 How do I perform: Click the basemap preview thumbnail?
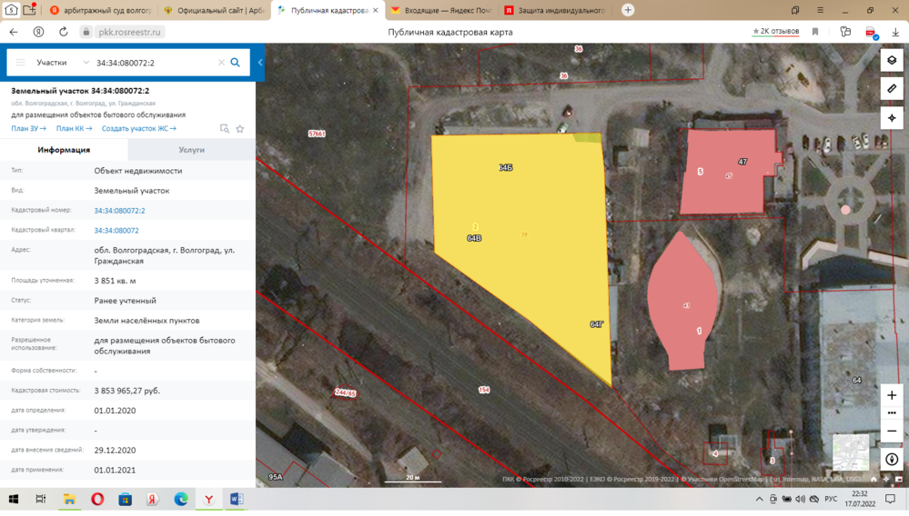[851, 451]
